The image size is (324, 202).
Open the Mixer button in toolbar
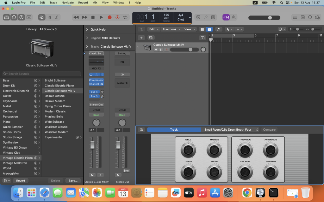click(49, 17)
